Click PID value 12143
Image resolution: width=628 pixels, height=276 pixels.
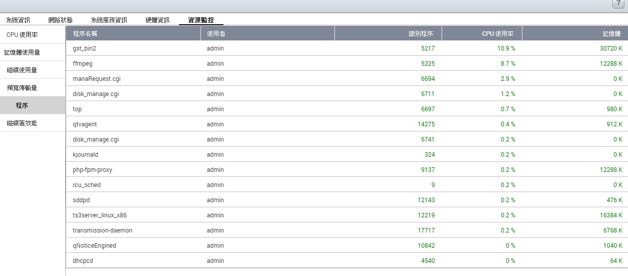[426, 200]
